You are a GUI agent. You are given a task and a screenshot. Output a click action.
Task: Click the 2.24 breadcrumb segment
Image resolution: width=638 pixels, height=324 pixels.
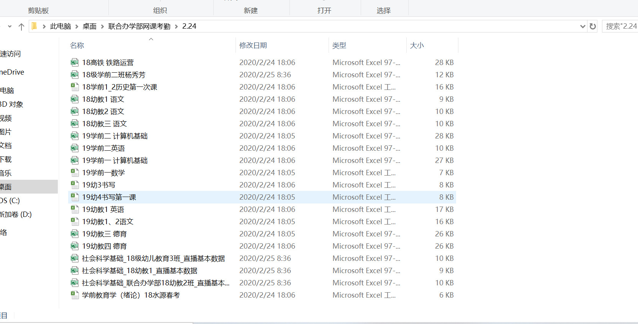pyautogui.click(x=189, y=26)
